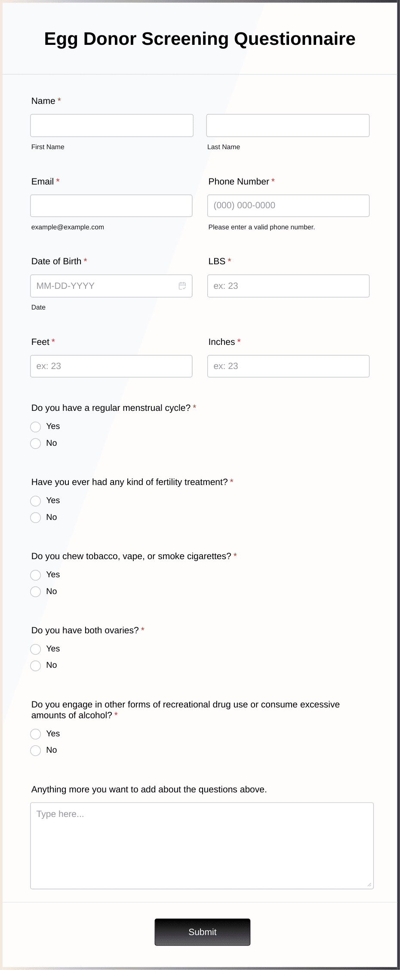The height and width of the screenshot is (970, 400).
Task: Click into the LBS weight field
Action: click(x=287, y=285)
